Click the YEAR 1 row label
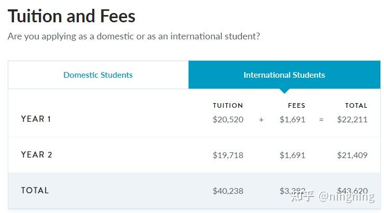Viewport: 384px width, 213px height. pyautogui.click(x=36, y=119)
